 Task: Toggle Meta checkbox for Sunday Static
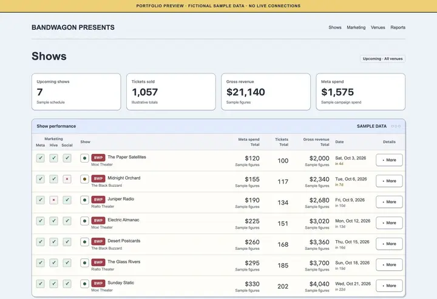click(41, 284)
